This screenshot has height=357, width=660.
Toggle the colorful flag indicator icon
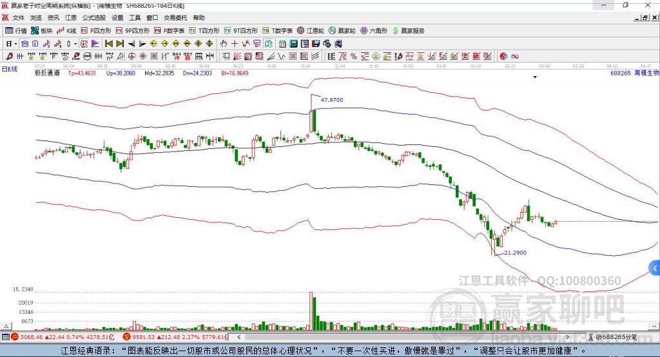tap(95, 44)
